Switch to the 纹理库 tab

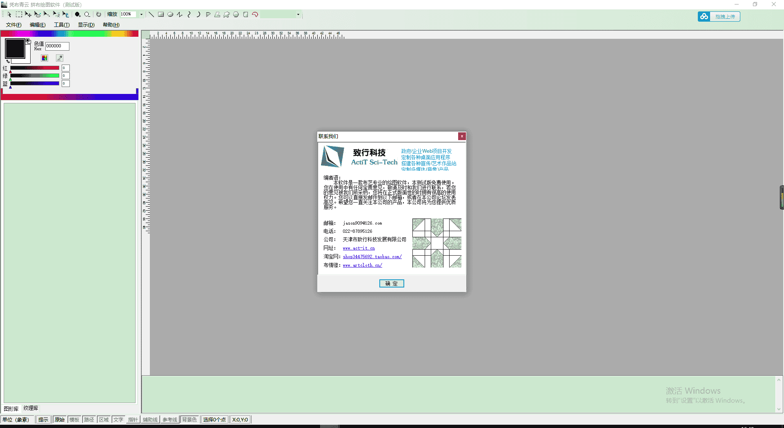(31, 408)
